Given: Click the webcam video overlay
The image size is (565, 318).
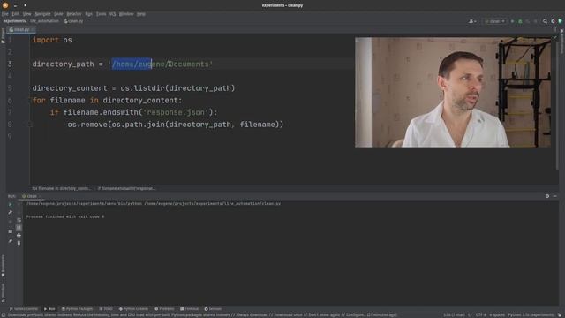Looking at the screenshot, I should (x=453, y=92).
